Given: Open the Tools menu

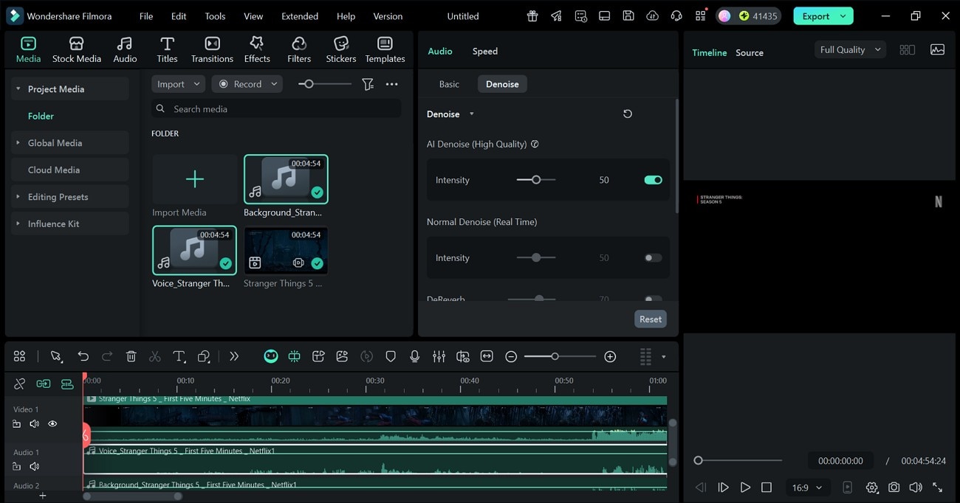Looking at the screenshot, I should pyautogui.click(x=214, y=15).
